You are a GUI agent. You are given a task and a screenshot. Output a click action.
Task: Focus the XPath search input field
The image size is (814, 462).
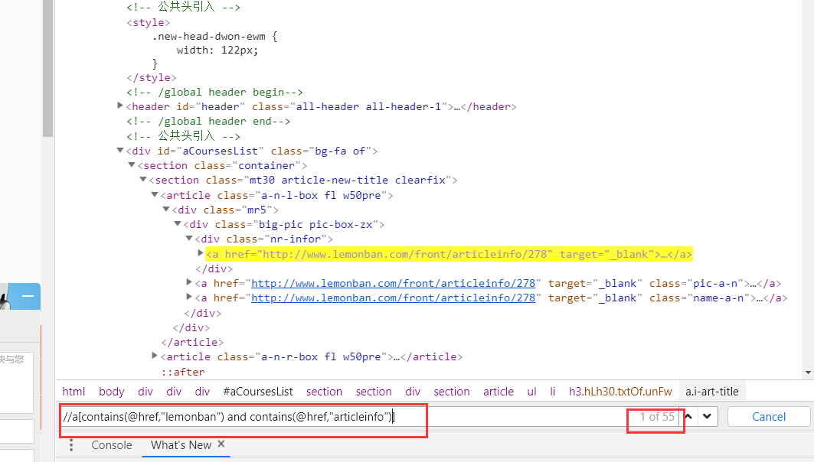(345, 417)
